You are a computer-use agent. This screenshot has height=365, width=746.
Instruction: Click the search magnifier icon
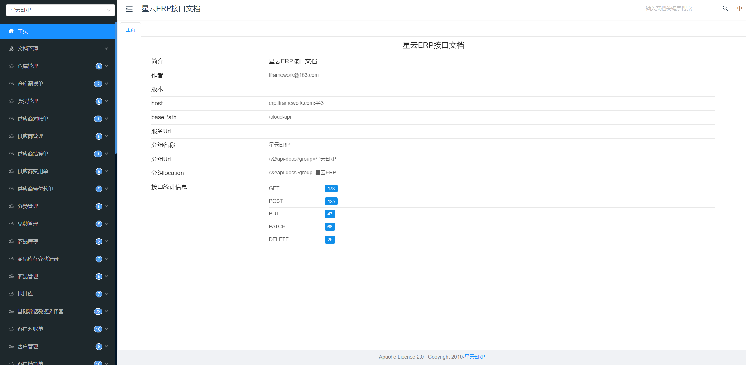725,8
